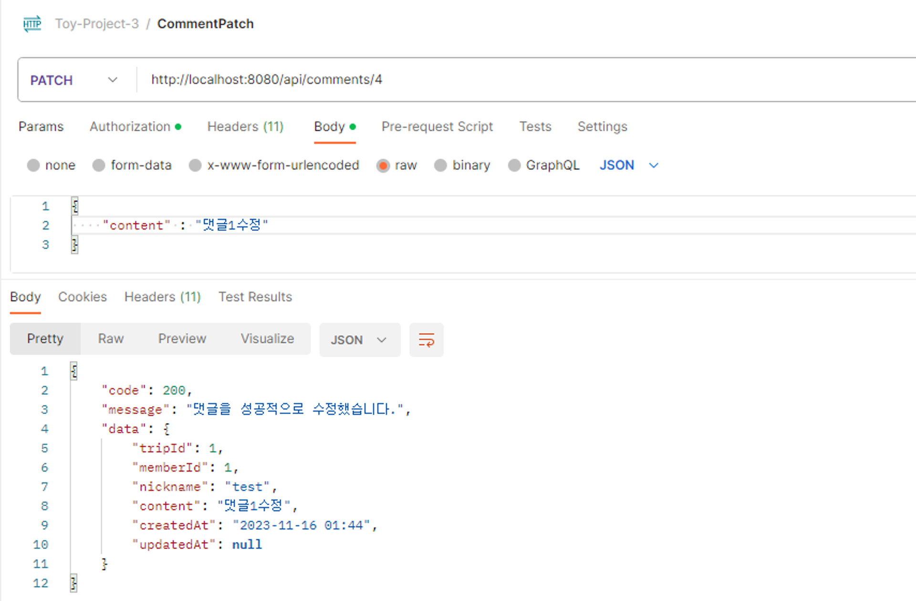The width and height of the screenshot is (916, 601).
Task: Expand the JSON body type dropdown
Action: click(x=629, y=165)
